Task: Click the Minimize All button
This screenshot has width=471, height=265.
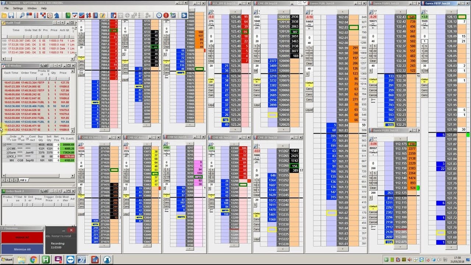Action: [x=22, y=249]
